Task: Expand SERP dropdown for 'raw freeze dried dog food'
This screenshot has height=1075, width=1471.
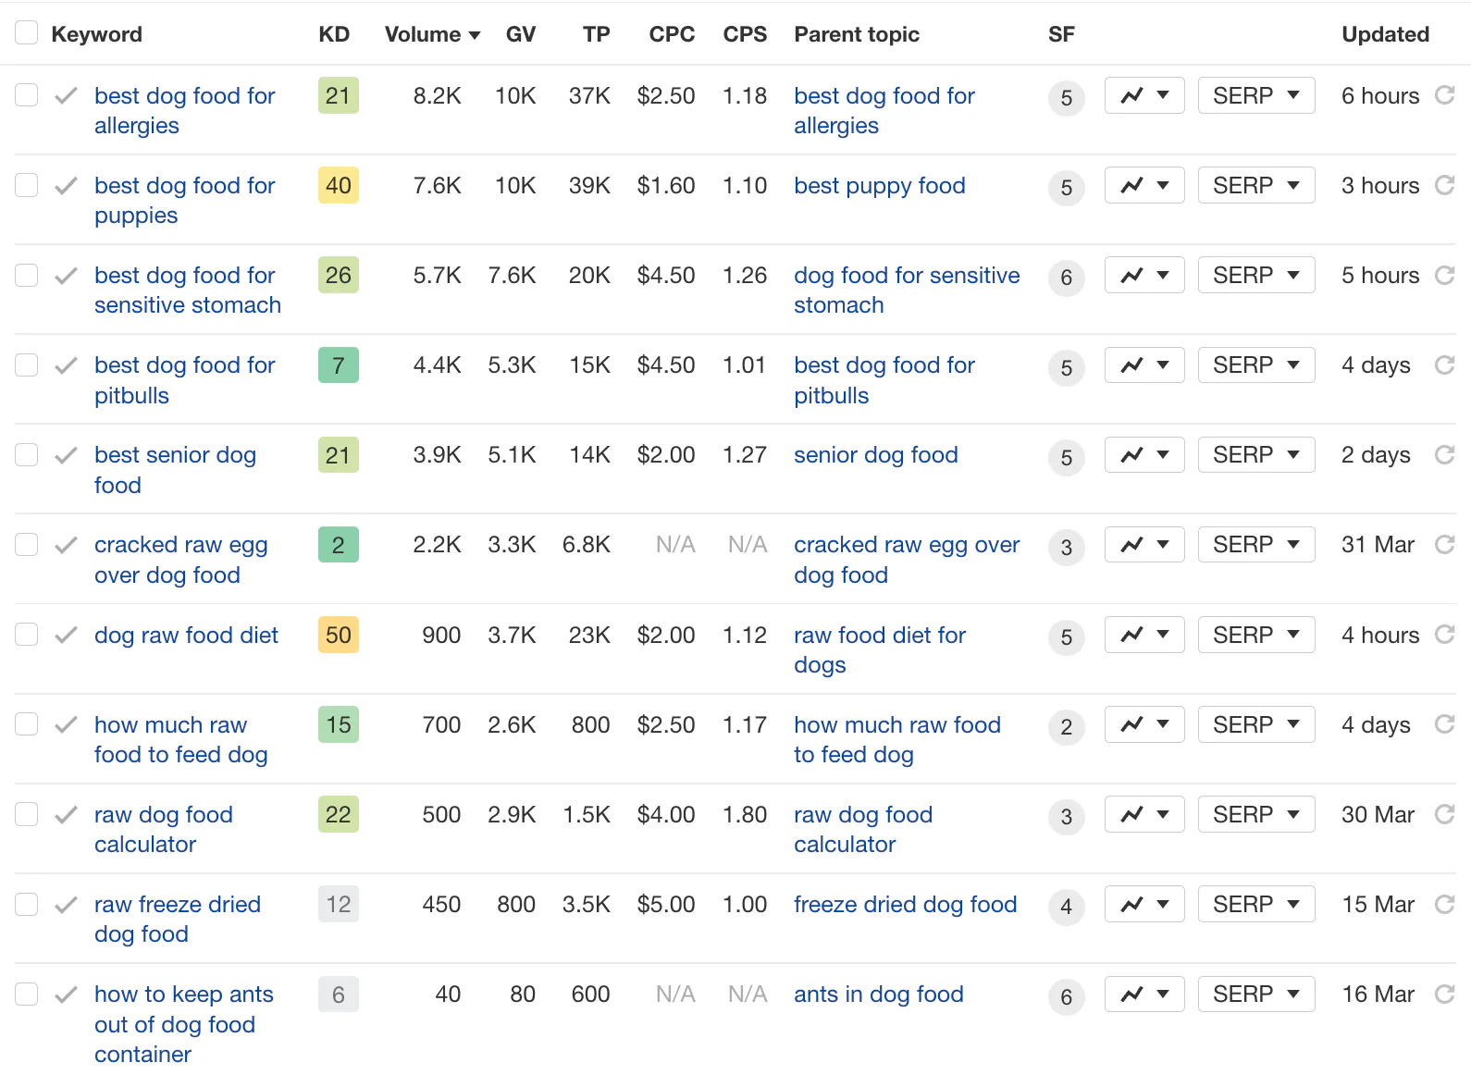Action: coord(1256,904)
